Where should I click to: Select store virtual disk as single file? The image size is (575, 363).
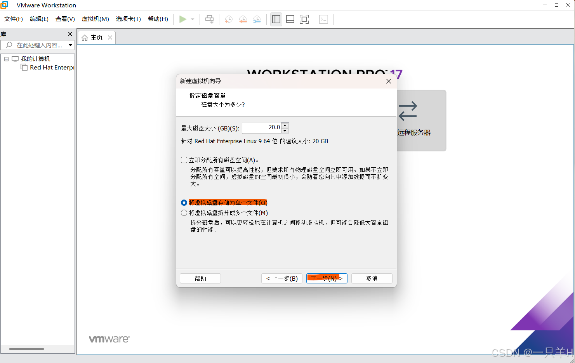click(x=184, y=203)
